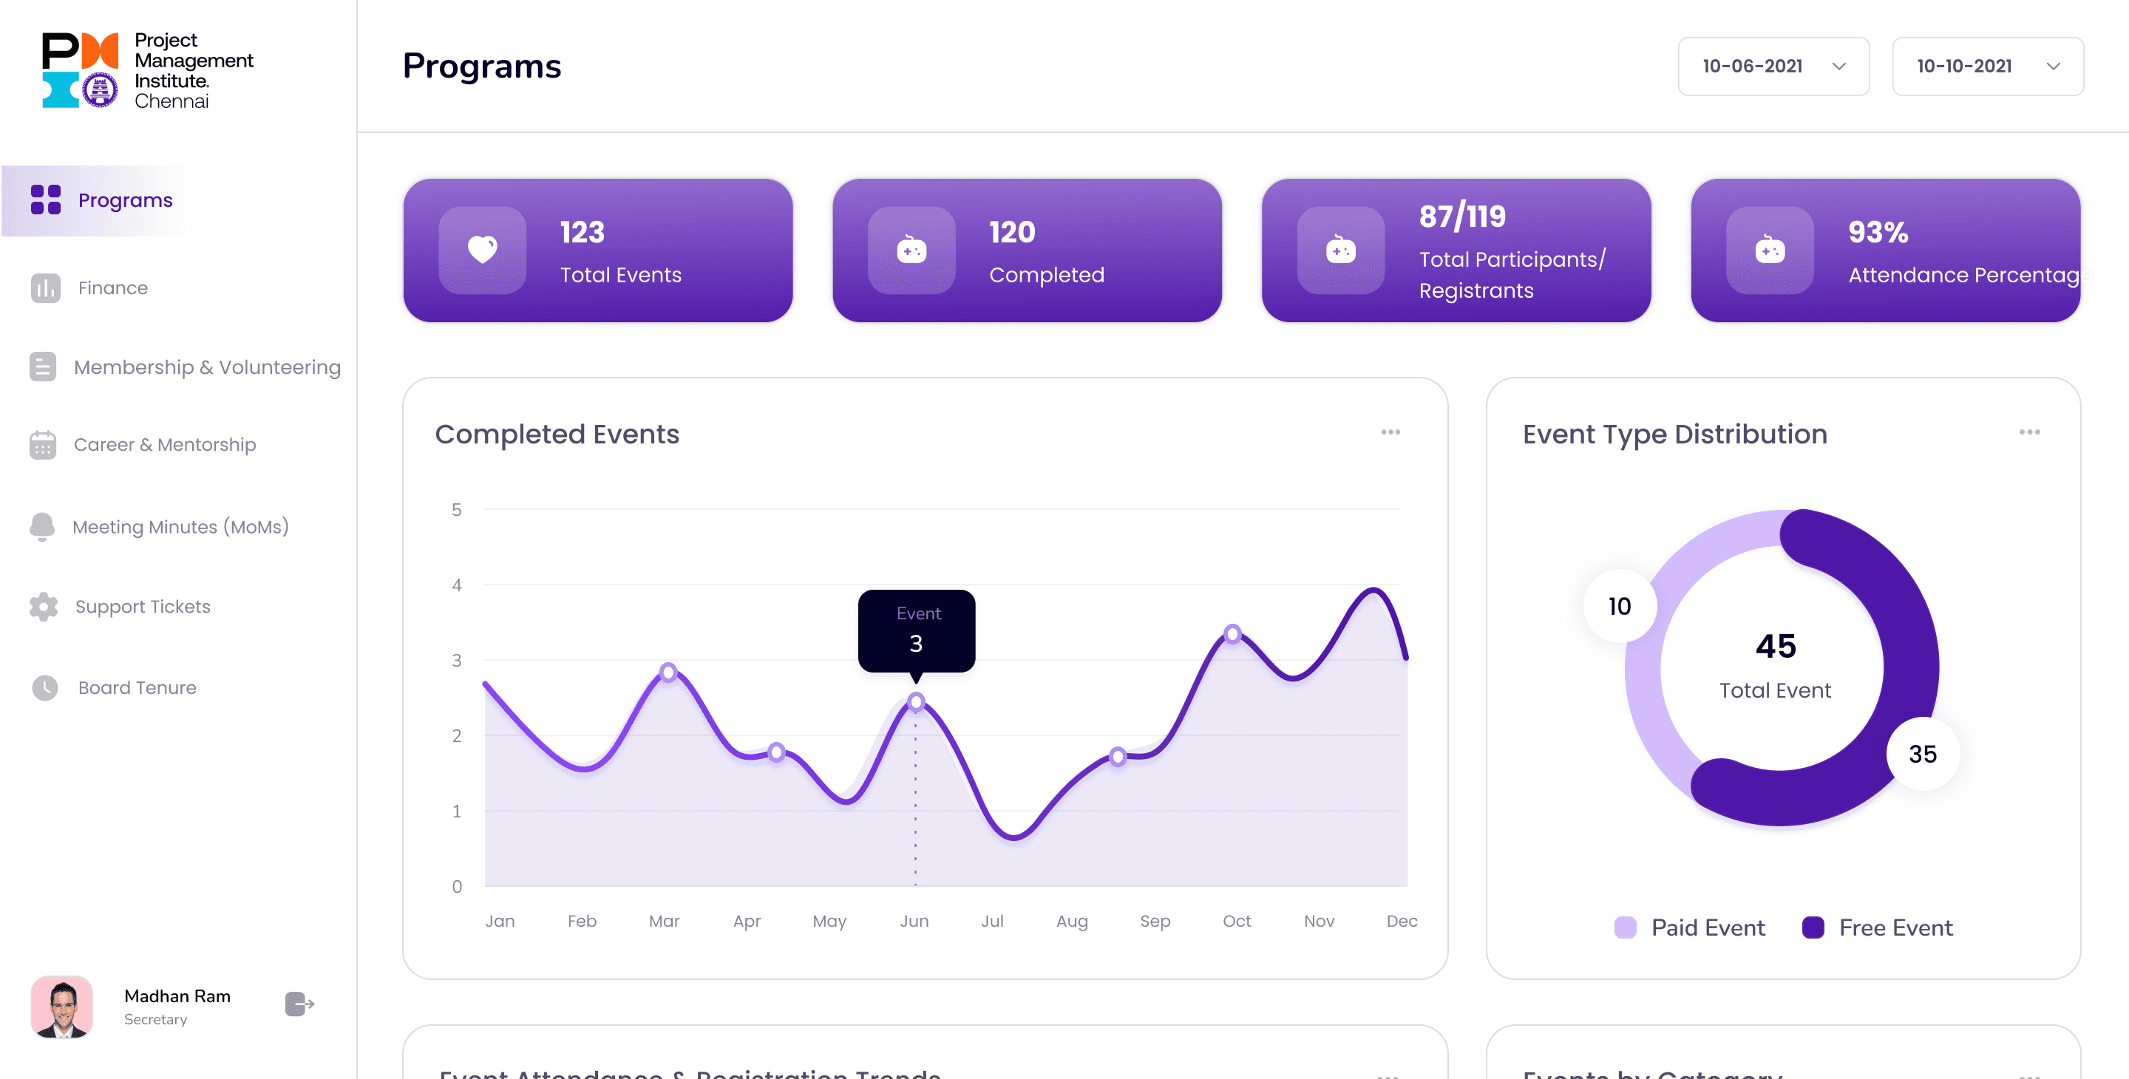Viewport: 2129px width, 1079px height.
Task: Go to Membership & Volunteering section
Action: point(207,367)
